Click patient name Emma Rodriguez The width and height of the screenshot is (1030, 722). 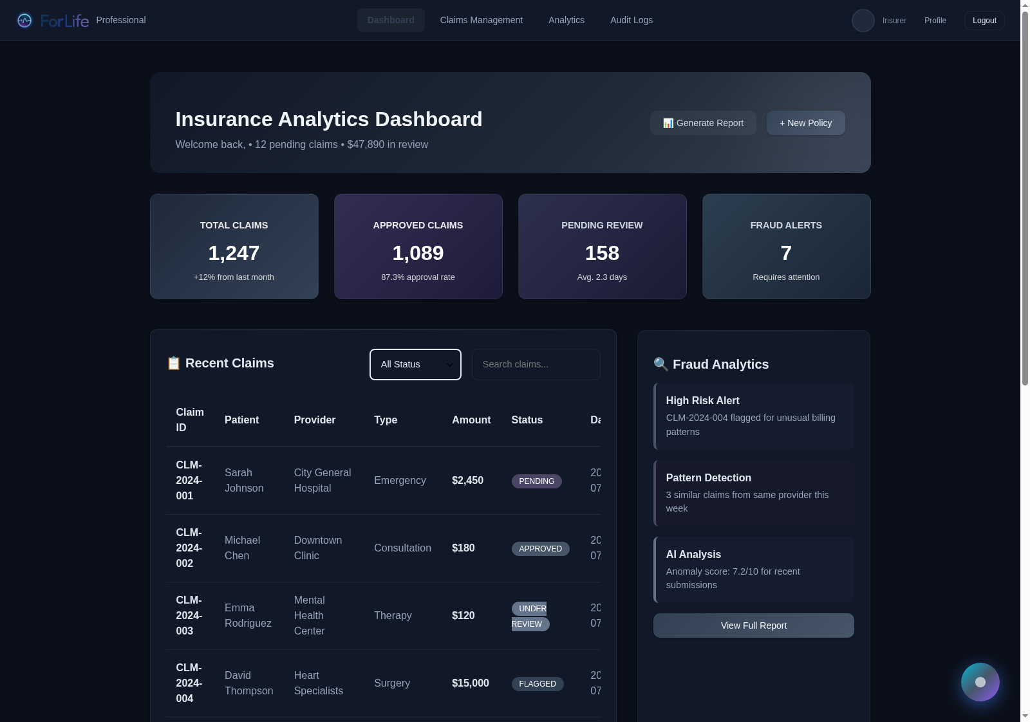(248, 616)
